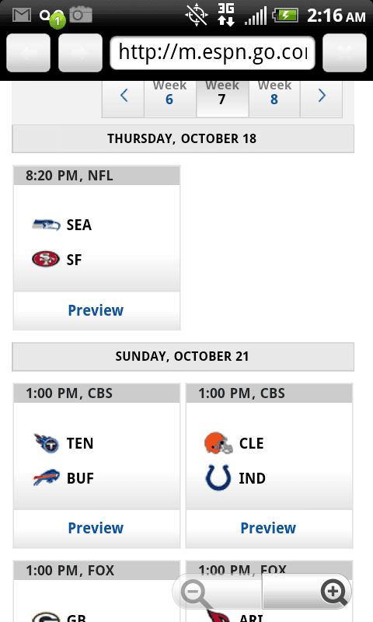This screenshot has width=373, height=622.
Task: Select the Seahawks SEA team logo
Action: [47, 225]
